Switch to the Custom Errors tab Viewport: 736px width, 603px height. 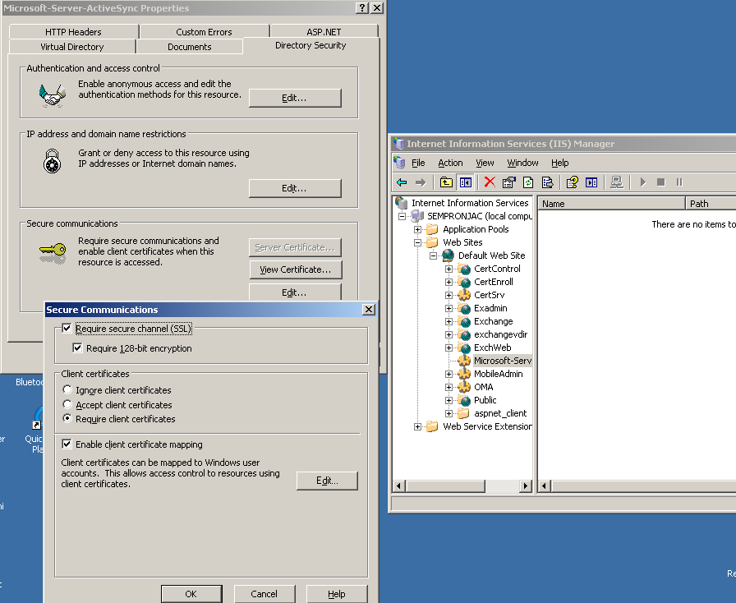204,32
